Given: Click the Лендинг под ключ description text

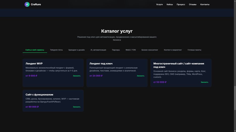Looking at the screenshot, I should pyautogui.click(x=114, y=69).
